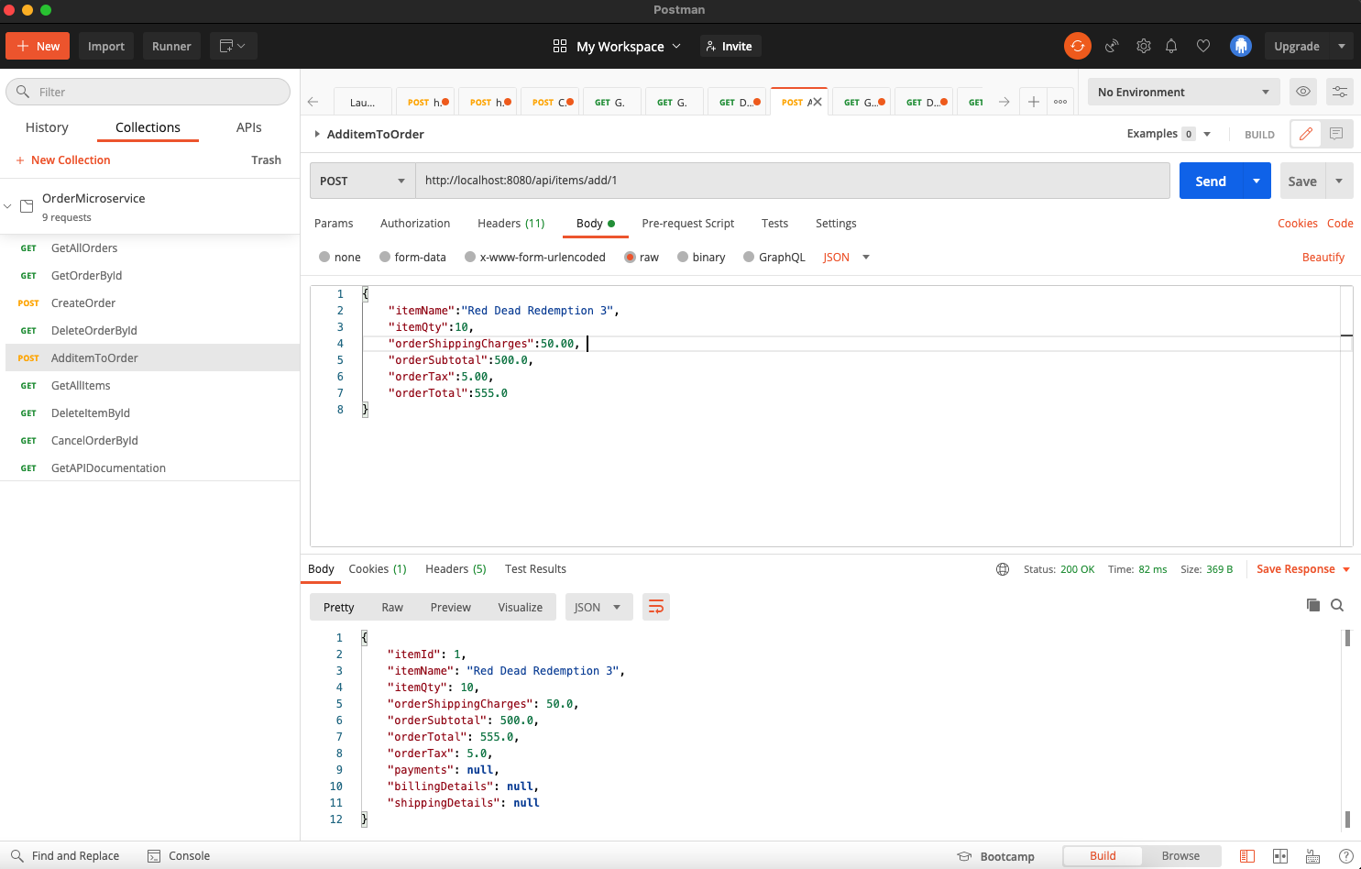Viewport: 1361px width, 869px height.
Task: Open the POST method dropdown
Action: point(363,181)
